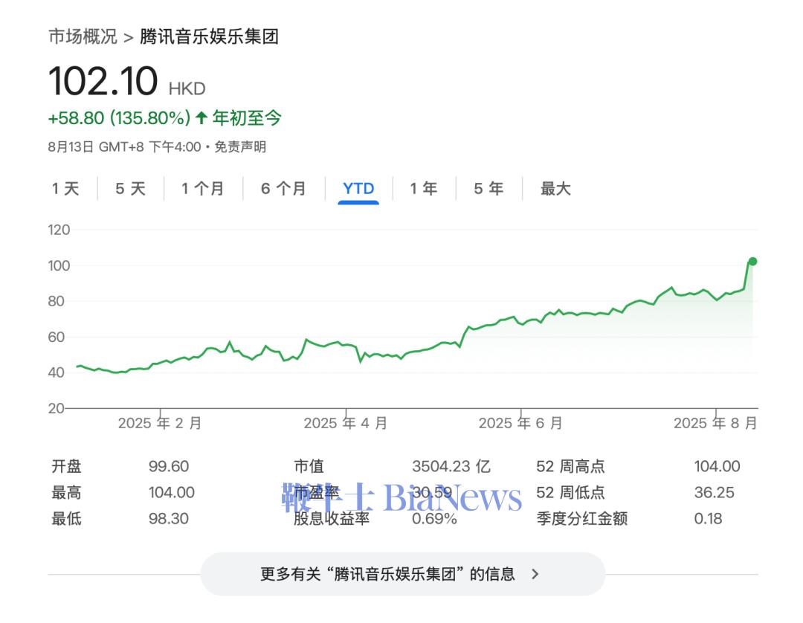
Task: Click the 2025 年 6 月 axis label
Action: pyautogui.click(x=520, y=423)
